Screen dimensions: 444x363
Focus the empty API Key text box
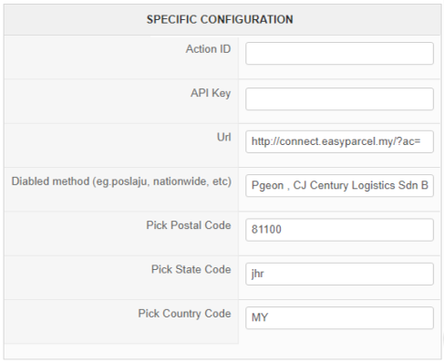pyautogui.click(x=339, y=99)
